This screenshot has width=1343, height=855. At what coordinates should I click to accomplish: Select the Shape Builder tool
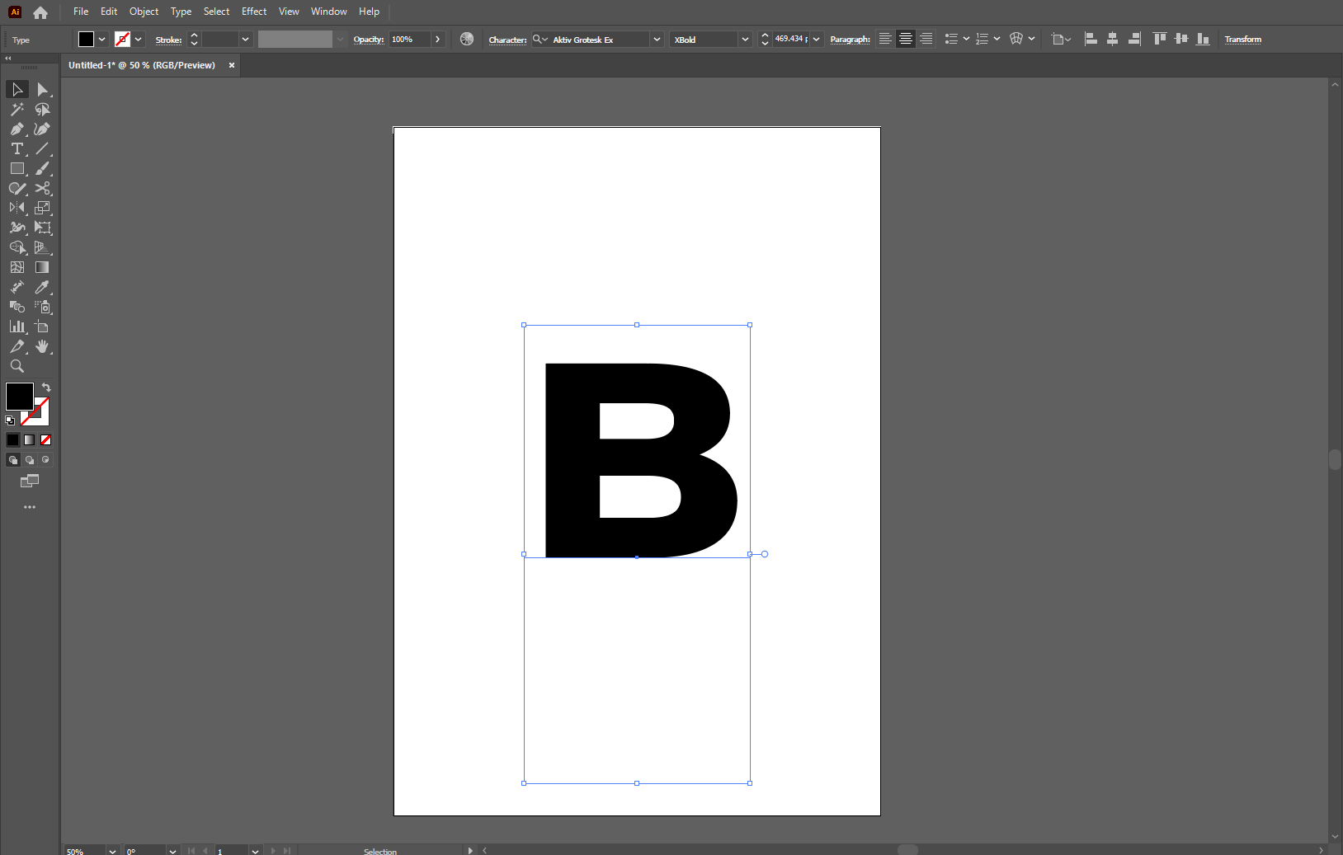coord(17,247)
